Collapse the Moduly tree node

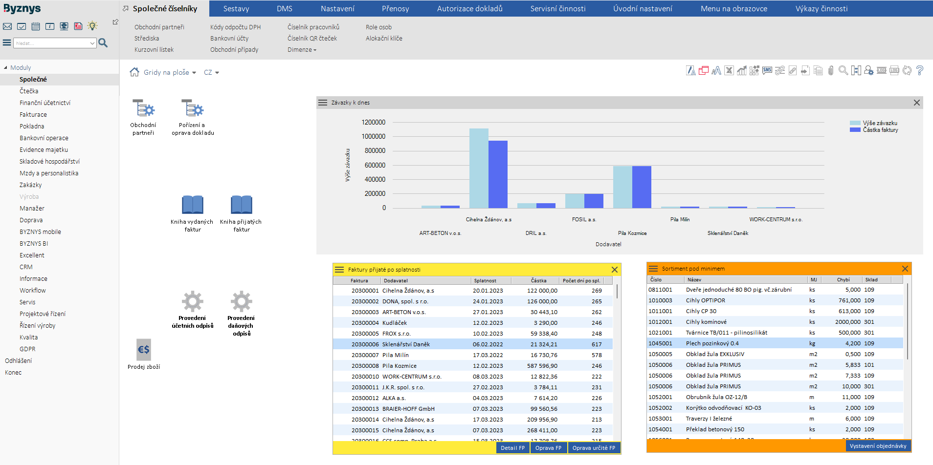coord(6,67)
